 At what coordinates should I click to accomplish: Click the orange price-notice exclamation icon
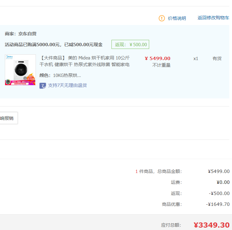coord(161,18)
